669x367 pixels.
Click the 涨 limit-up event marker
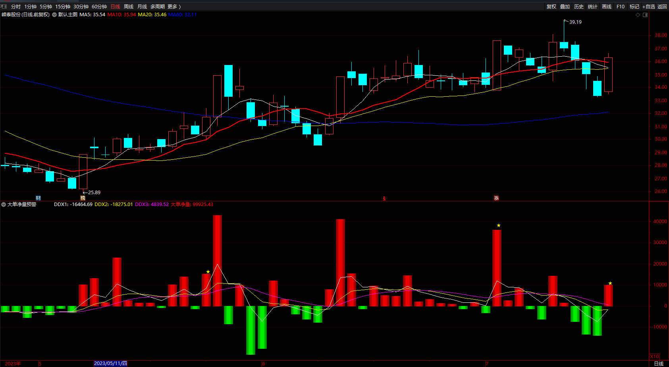[496, 198]
